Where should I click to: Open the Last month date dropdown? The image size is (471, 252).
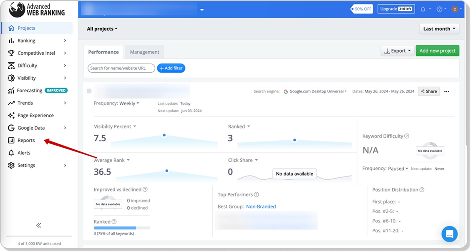tap(439, 29)
